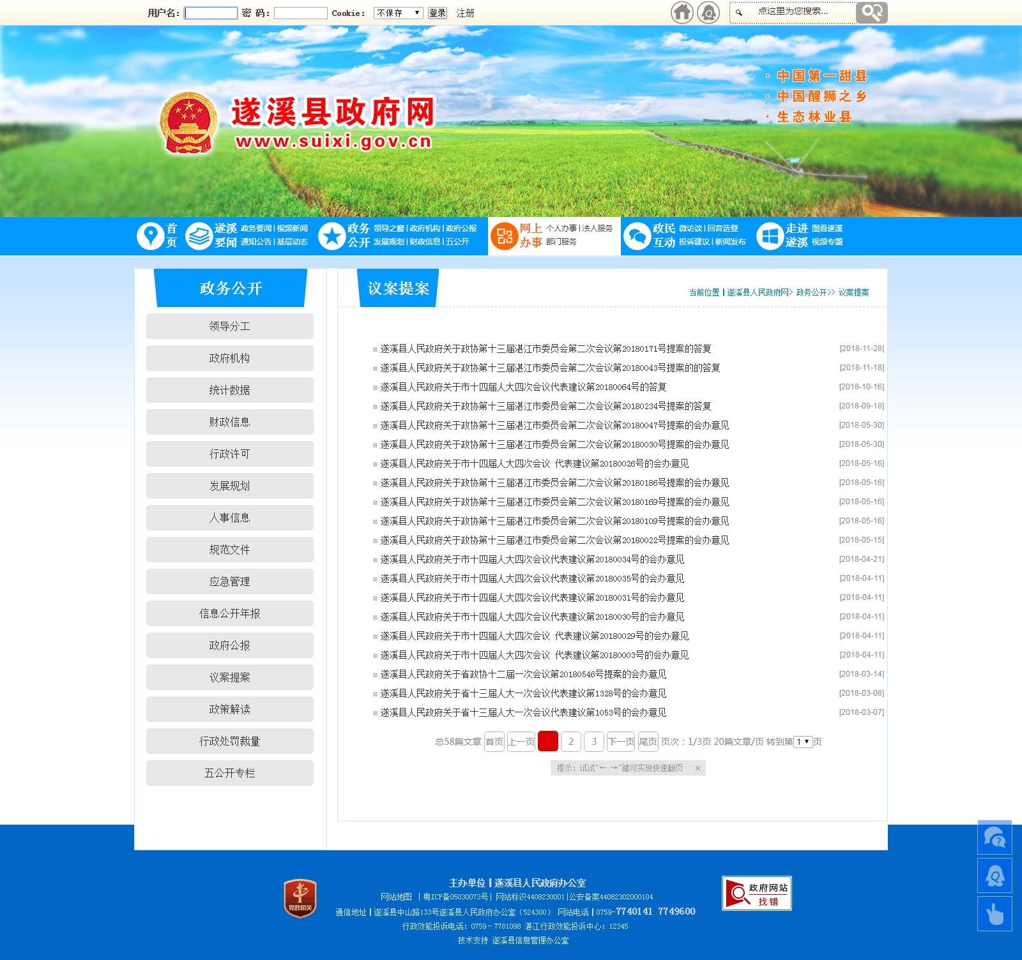This screenshot has height=960, width=1022.
Task: Click the orange 网上办事 icon
Action: 504,236
